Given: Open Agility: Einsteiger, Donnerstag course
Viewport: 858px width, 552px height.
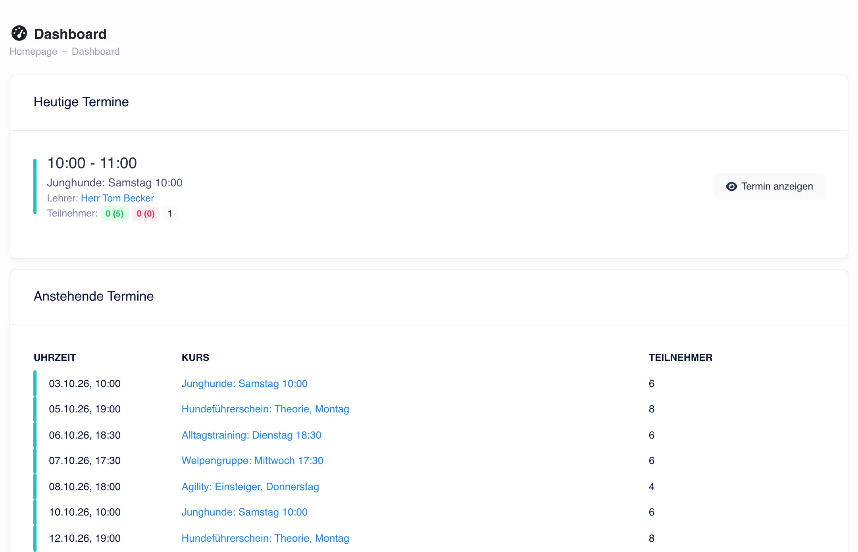Looking at the screenshot, I should click(250, 487).
